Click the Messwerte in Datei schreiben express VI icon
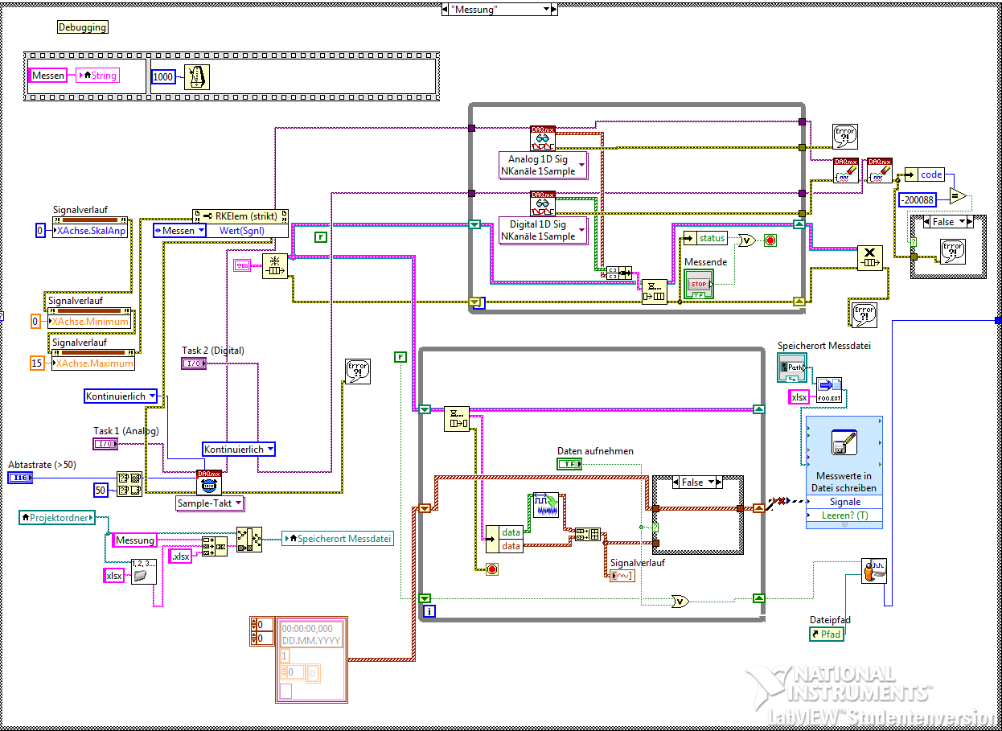 coord(844,442)
